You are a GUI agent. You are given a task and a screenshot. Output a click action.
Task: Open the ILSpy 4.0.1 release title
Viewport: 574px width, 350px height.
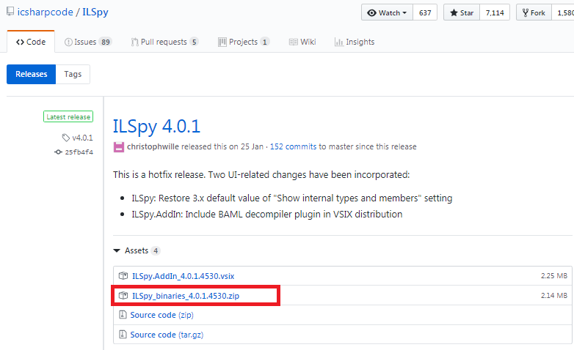point(156,127)
